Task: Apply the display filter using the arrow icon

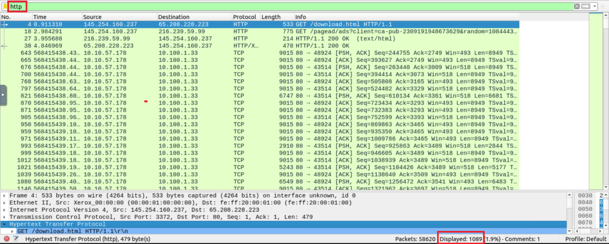Action: (586, 6)
